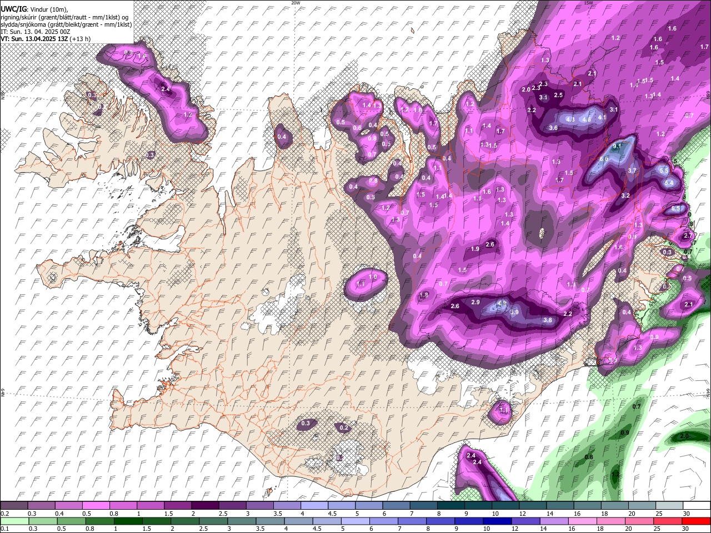Pick the dark teal swatch labeled 8 in snow legend
The image size is (711, 533).
click(451, 505)
